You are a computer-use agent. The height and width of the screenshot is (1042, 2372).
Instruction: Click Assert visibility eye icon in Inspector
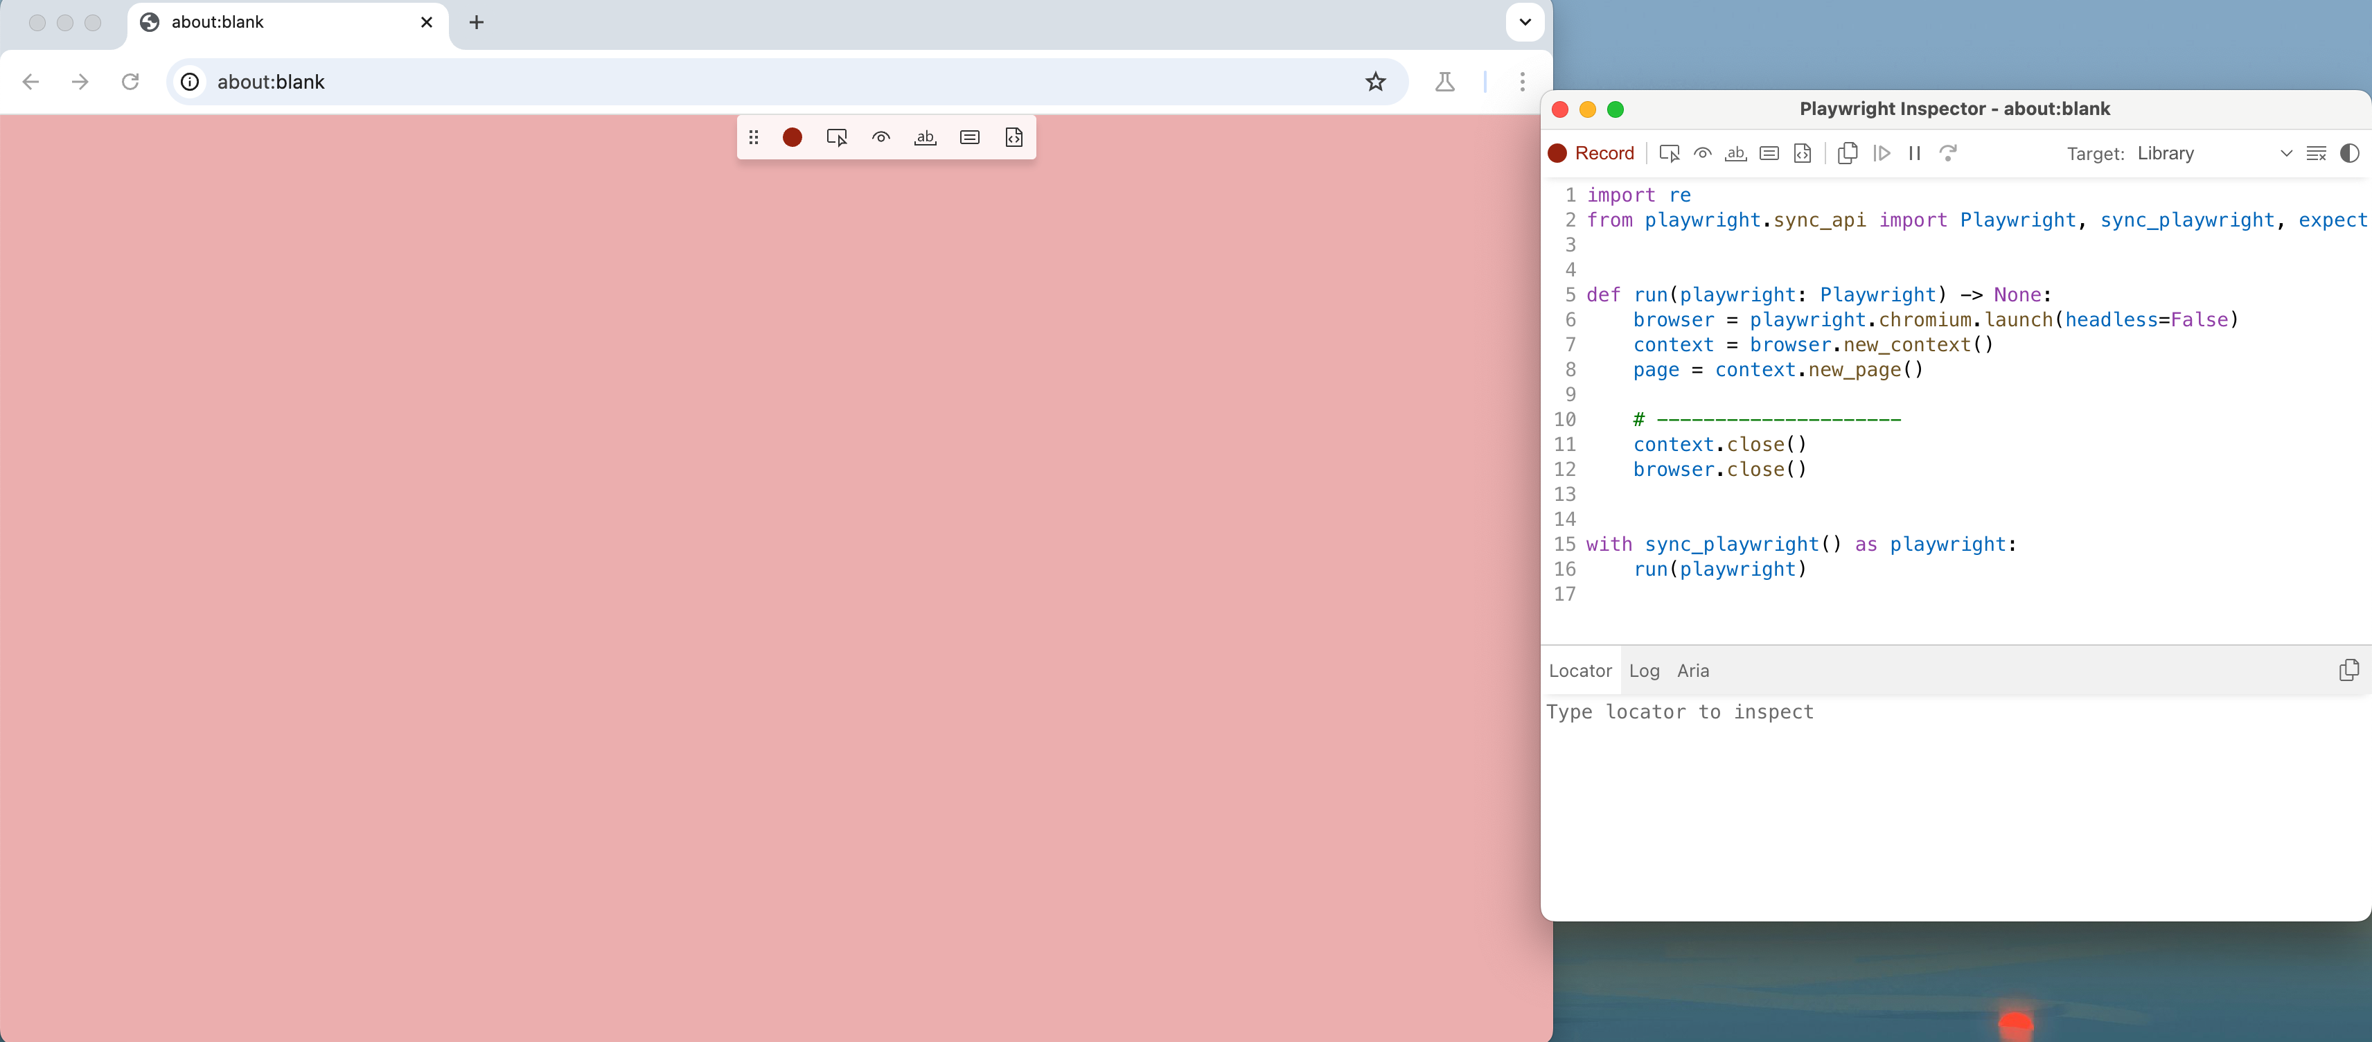(x=1703, y=153)
